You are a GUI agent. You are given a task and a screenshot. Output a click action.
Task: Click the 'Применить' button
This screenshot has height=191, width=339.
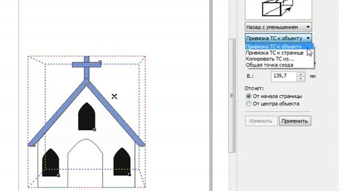click(x=295, y=121)
